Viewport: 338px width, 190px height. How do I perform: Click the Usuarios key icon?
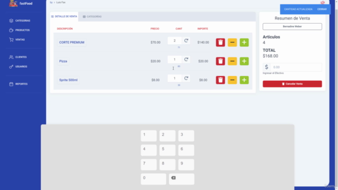11,66
